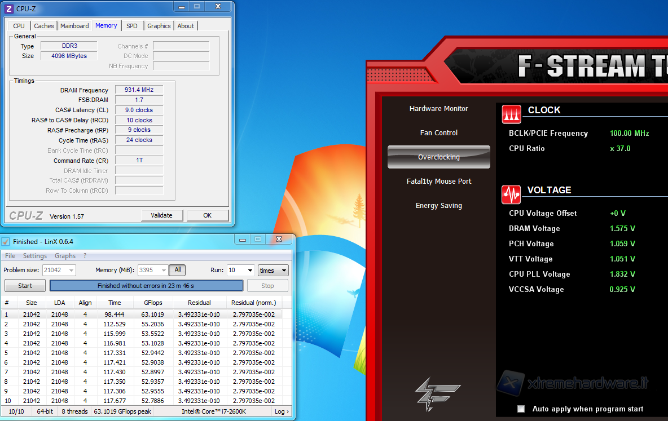Click the Start button in LinX
Screen dimensions: 668x421
click(x=25, y=286)
